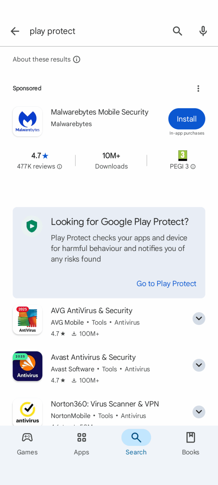Image resolution: width=218 pixels, height=485 pixels.
Task: Open the sponsored three-dot overflow menu
Action: tap(198, 88)
